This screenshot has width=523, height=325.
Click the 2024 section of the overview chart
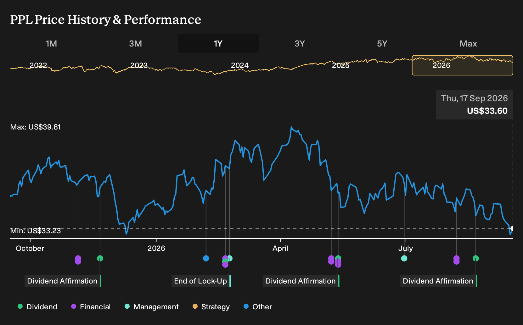pos(240,65)
